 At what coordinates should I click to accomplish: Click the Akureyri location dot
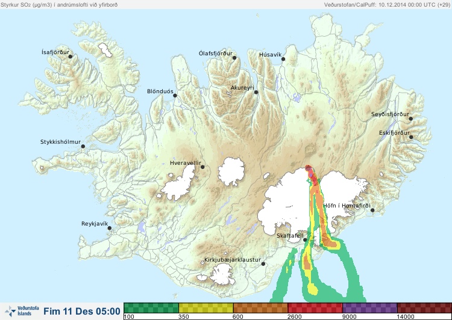pyautogui.click(x=256, y=93)
